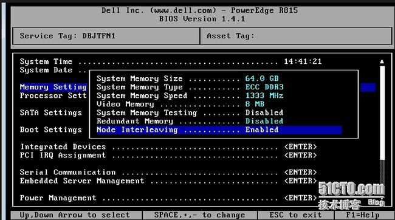The width and height of the screenshot is (395, 220).
Task: Click the 8 MB video memory value
Action: click(x=255, y=104)
